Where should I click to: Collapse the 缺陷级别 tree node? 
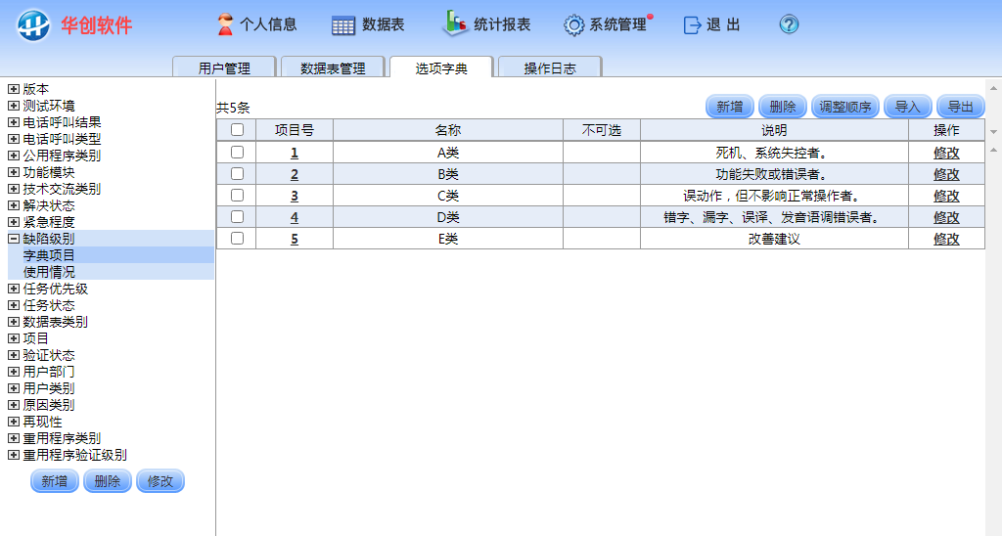pyautogui.click(x=14, y=239)
